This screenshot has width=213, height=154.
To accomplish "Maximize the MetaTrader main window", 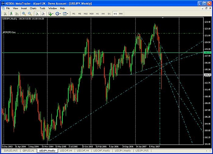I will (204, 3).
